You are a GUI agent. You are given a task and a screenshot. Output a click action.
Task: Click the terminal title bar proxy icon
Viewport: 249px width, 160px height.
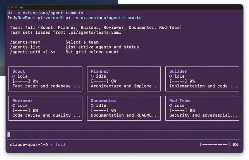21,7
